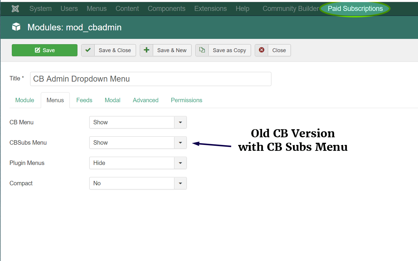This screenshot has width=418, height=261.
Task: Click the green checkmark icon on Save & Close
Action: tap(88, 50)
